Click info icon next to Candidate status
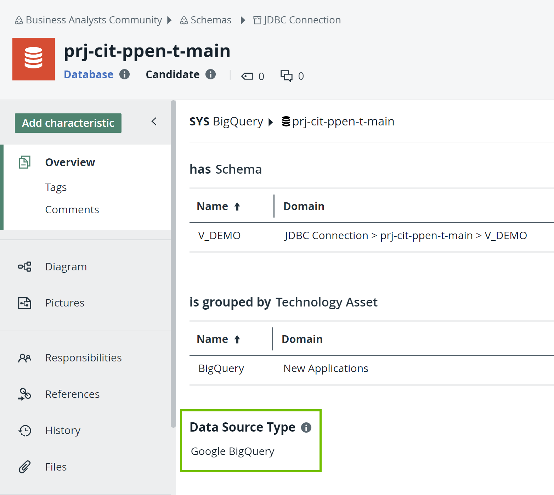The height and width of the screenshot is (495, 554). [x=210, y=74]
